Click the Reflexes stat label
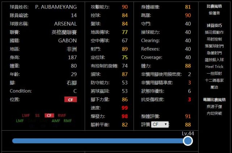Image resolution: width=232 pixels, height=153 pixels. click(150, 49)
